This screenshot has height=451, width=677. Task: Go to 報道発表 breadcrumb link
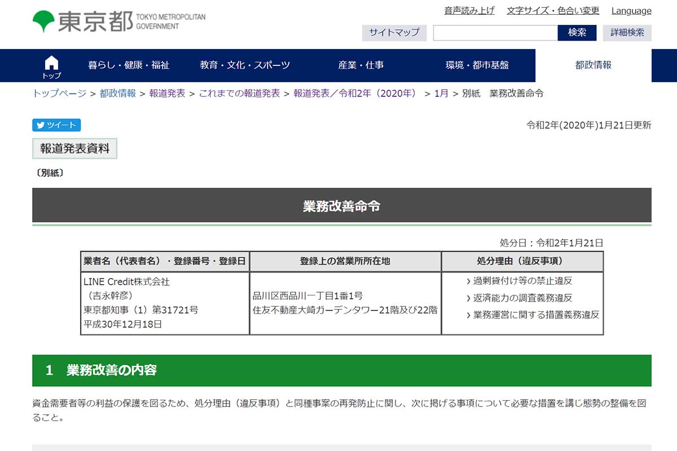(167, 94)
